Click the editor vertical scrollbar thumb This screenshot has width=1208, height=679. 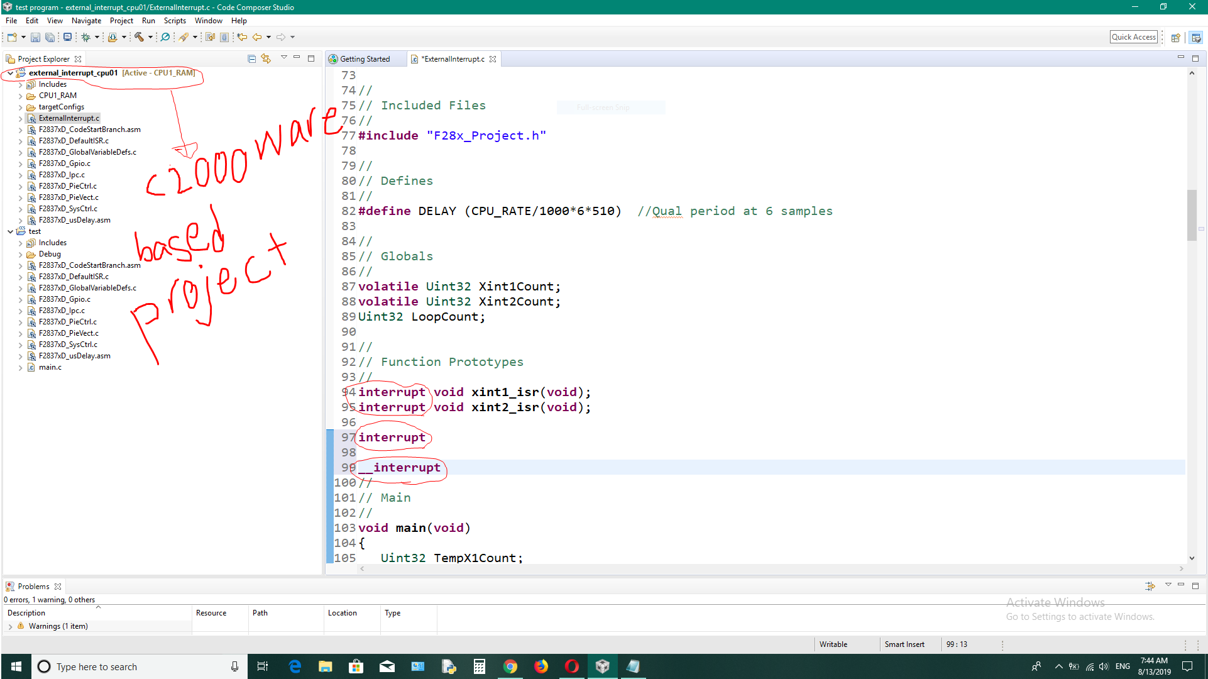click(x=1192, y=214)
